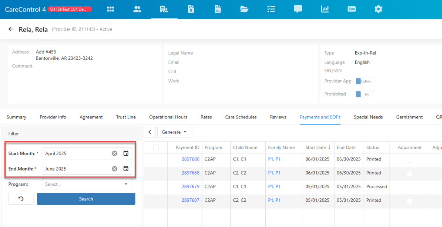Open family P1, P1 link for payment 2897688
Screen dimensions: 442x227
point(274,173)
